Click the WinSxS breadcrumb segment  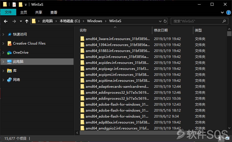(x=115, y=21)
